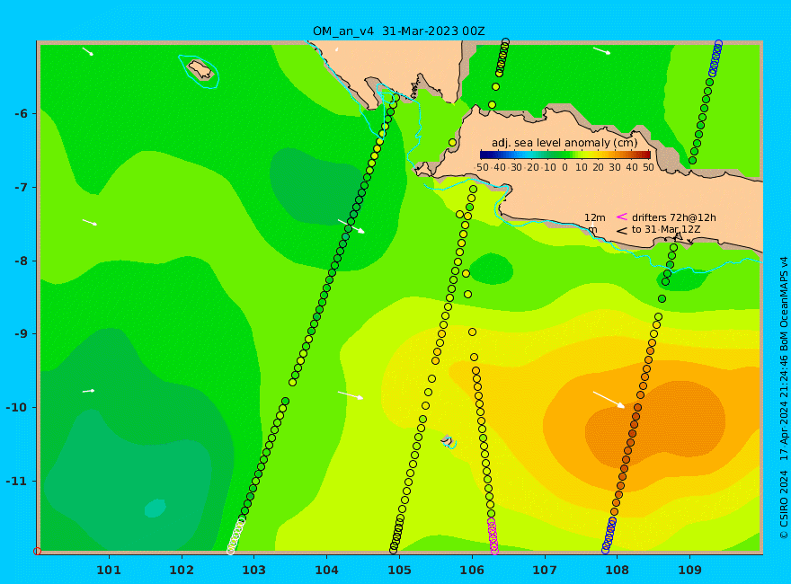Click the magenta circles at the bottom of the 106E track
The image size is (791, 584).
[493, 536]
